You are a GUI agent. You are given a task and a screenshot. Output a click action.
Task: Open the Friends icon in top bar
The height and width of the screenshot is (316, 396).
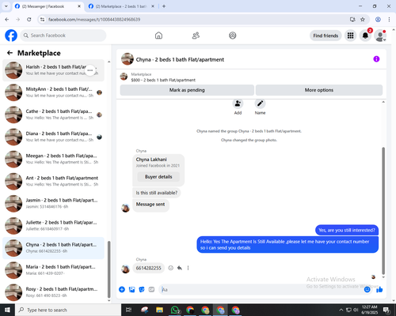pos(196,36)
